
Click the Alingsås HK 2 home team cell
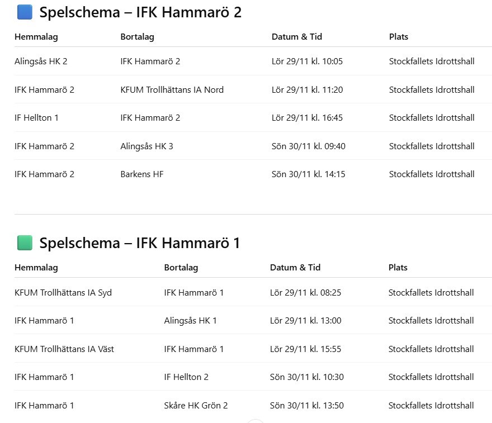pos(41,61)
